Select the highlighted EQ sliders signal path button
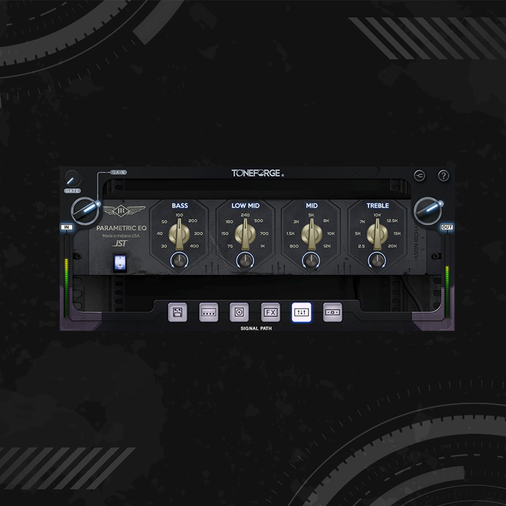 click(302, 312)
